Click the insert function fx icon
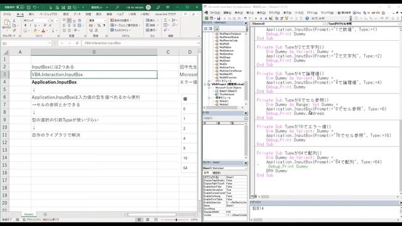 coord(77,43)
